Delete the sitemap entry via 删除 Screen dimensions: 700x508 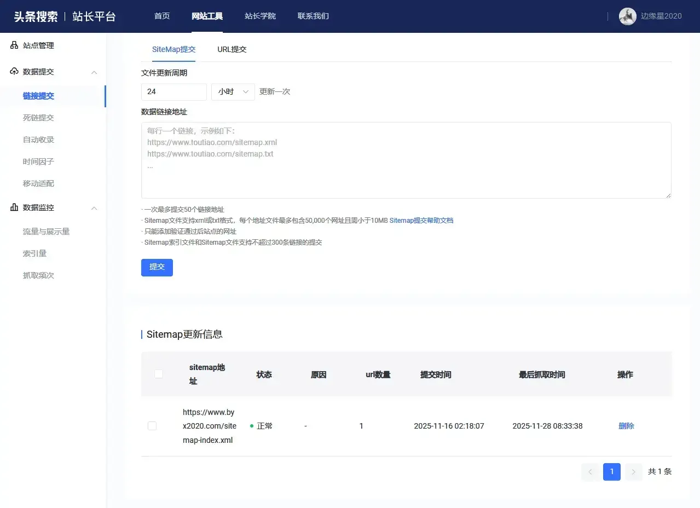(626, 426)
